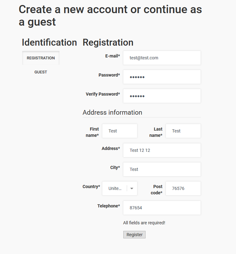Click the Country label text
The image size is (236, 254).
point(91,187)
